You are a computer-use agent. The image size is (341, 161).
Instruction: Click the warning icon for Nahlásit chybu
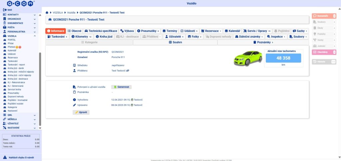click(x=5, y=157)
